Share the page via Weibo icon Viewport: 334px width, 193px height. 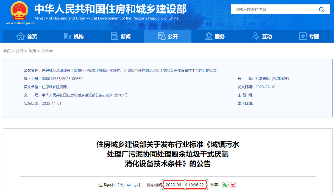coord(233,185)
